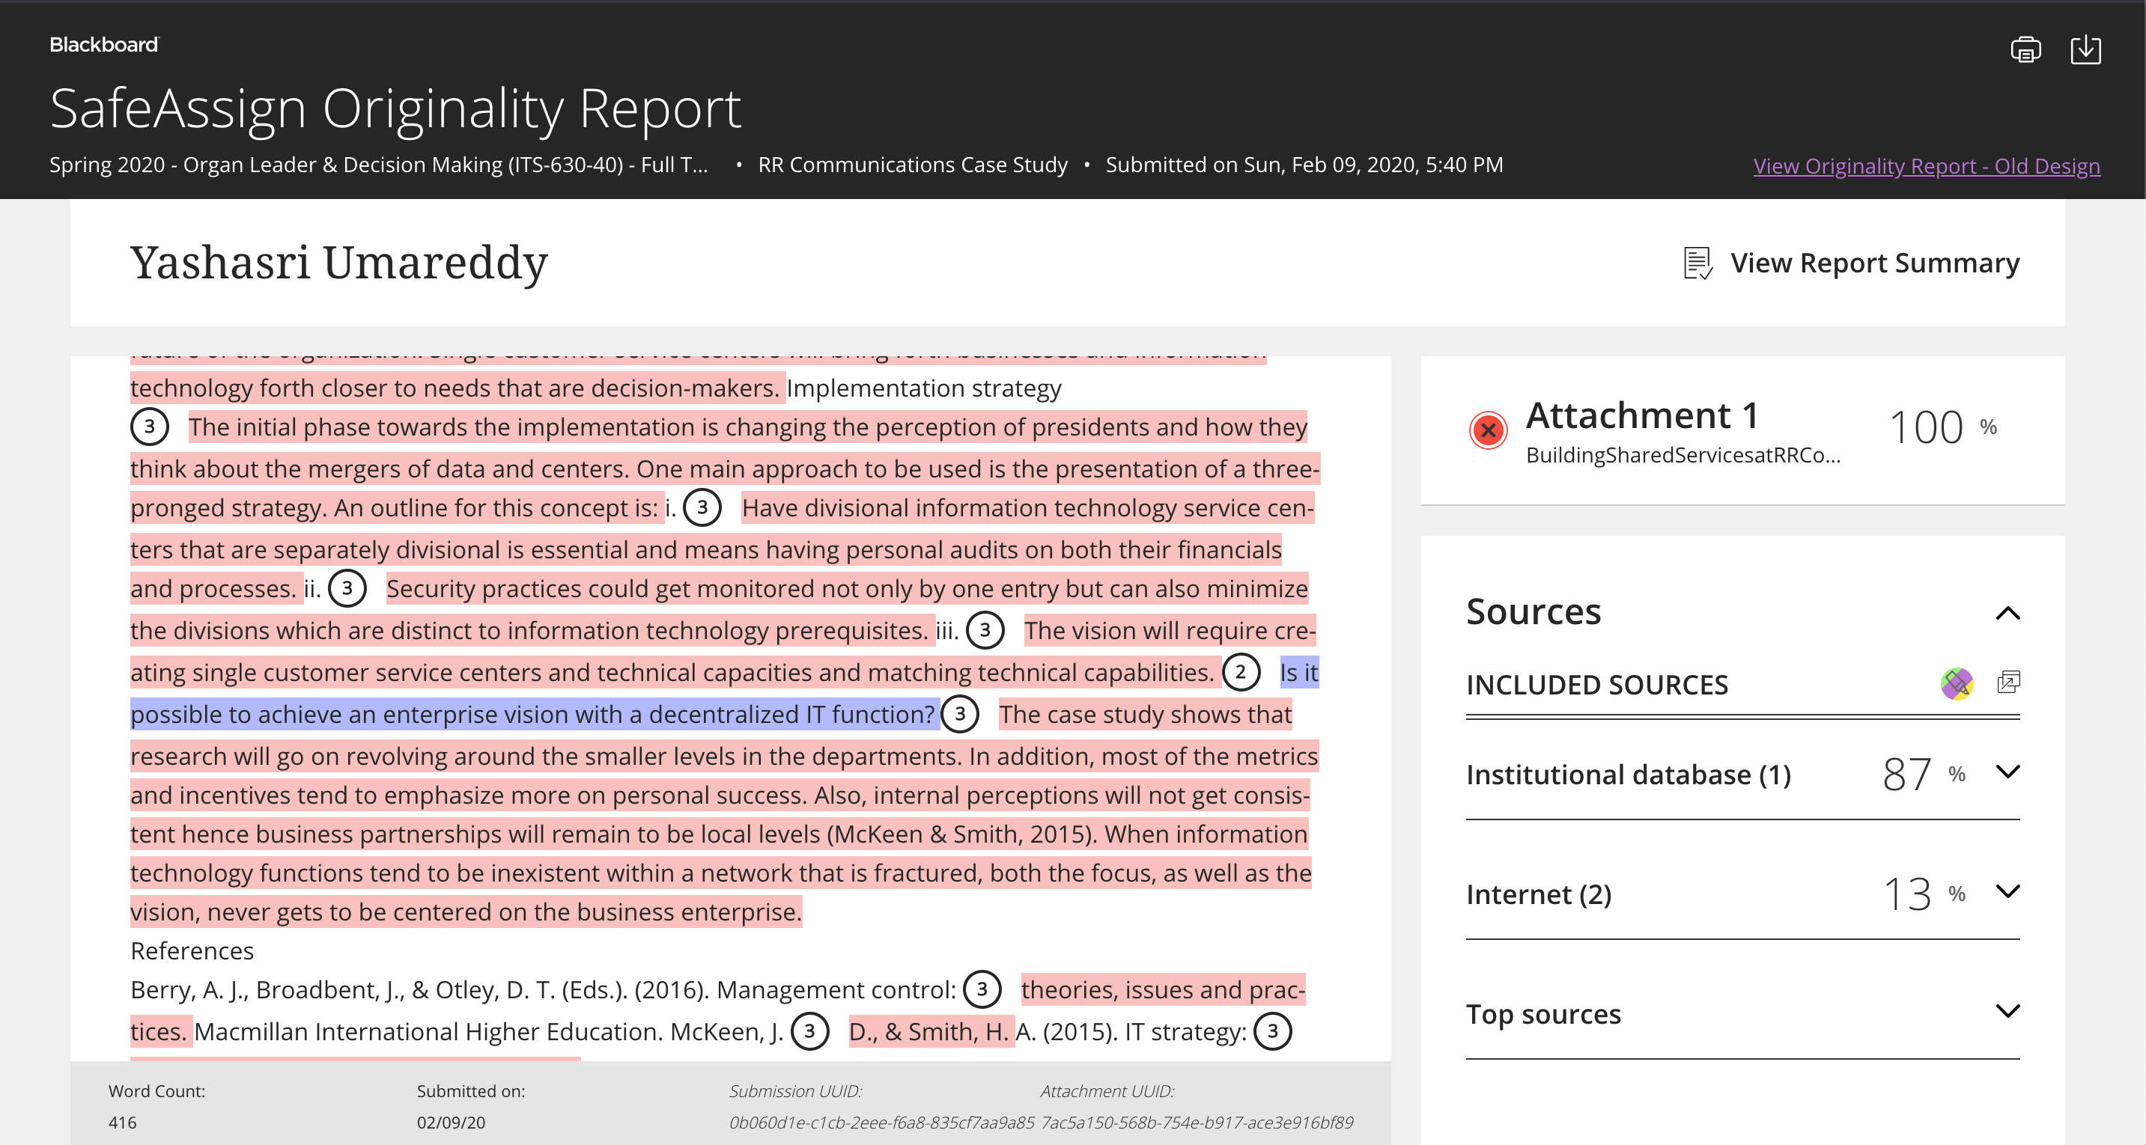Collapse the Sources panel
The width and height of the screenshot is (2146, 1145).
pos(2007,614)
